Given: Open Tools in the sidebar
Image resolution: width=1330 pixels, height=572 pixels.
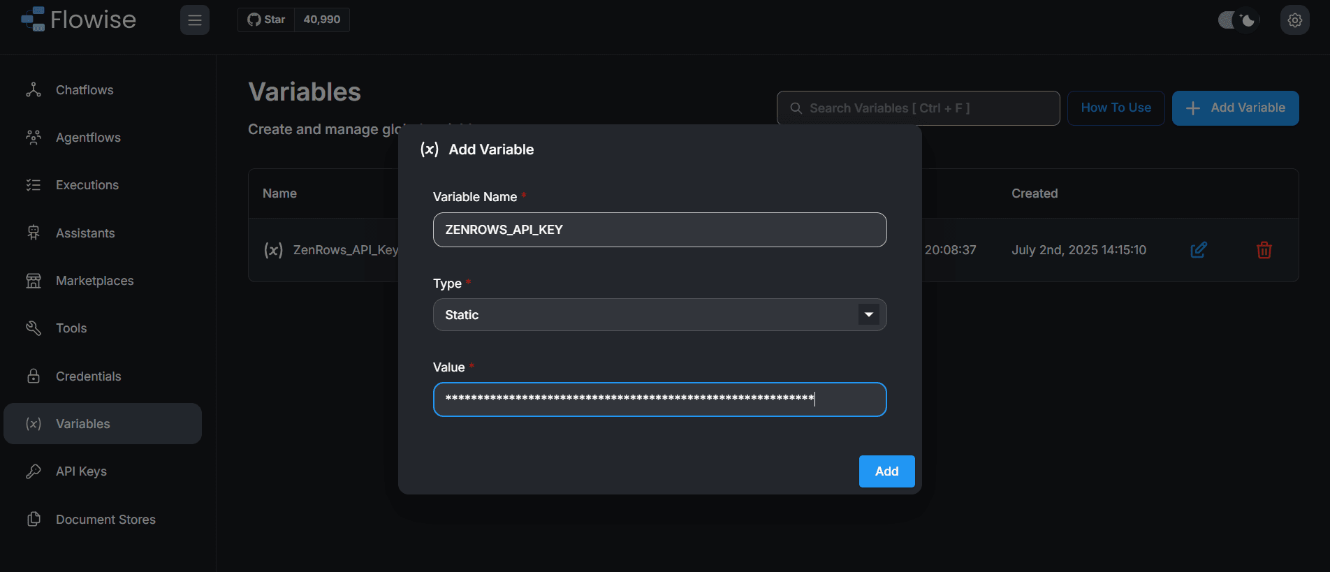Looking at the screenshot, I should 103,328.
